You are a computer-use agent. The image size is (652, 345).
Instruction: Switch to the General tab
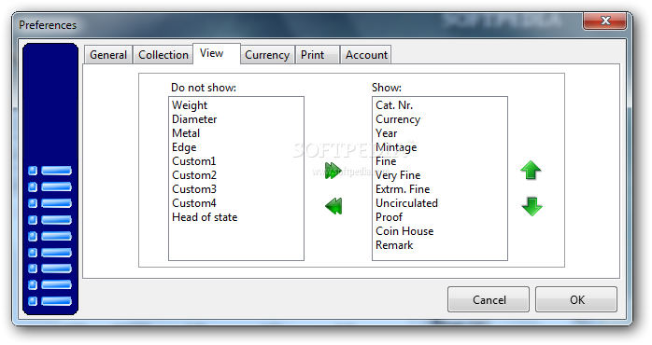(x=108, y=55)
